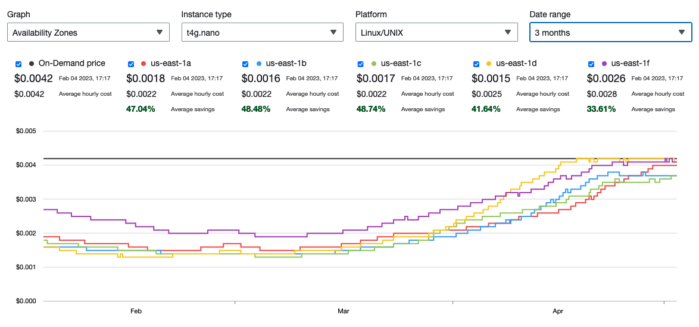Open the Platform dropdown Linux/UNIX

(436, 33)
